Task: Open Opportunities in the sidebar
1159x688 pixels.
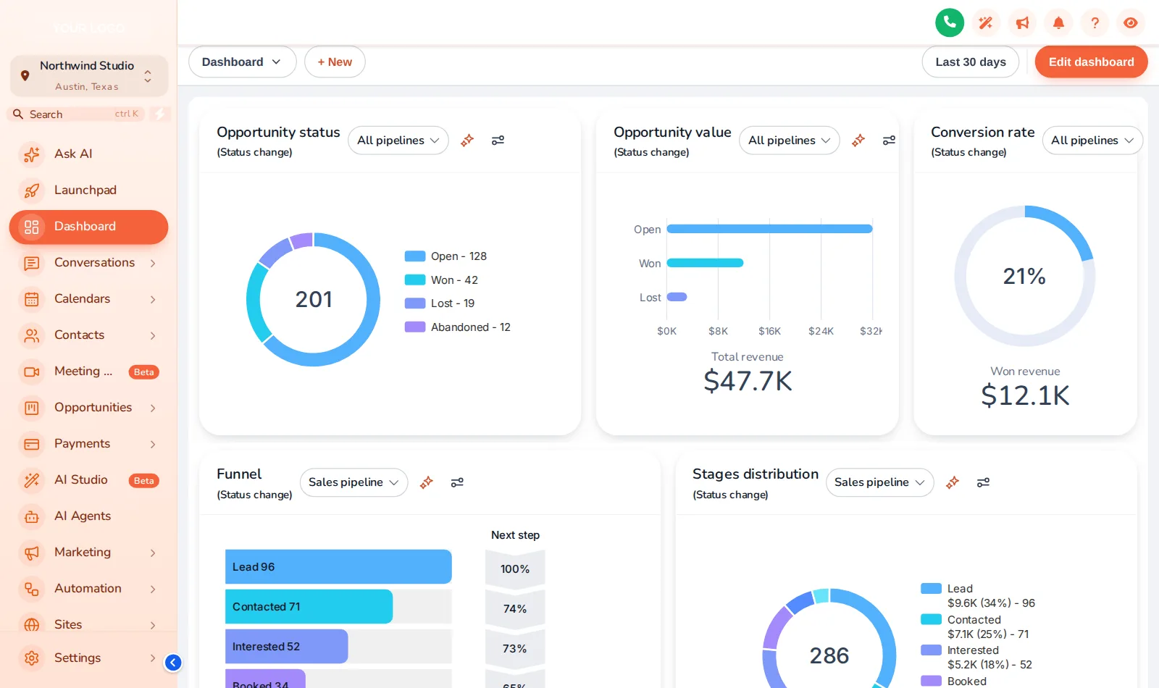Action: click(89, 407)
